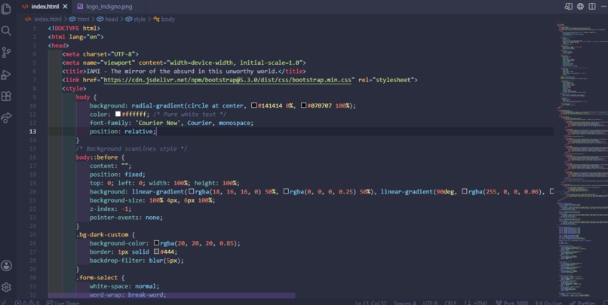Click line number 16 in the gutter
This screenshot has height=305, width=608.
coord(32,157)
